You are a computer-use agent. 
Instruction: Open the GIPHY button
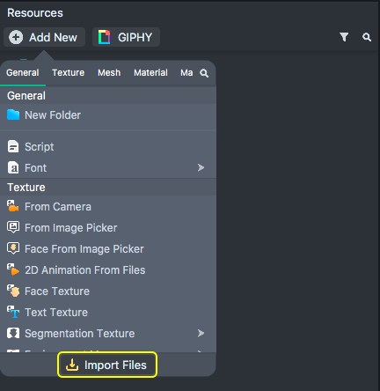(x=126, y=37)
